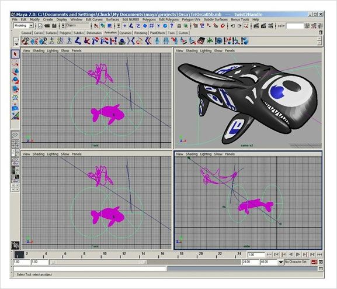337x289 pixels.
Task: Click the range slider bar handle
Action: coord(98,262)
